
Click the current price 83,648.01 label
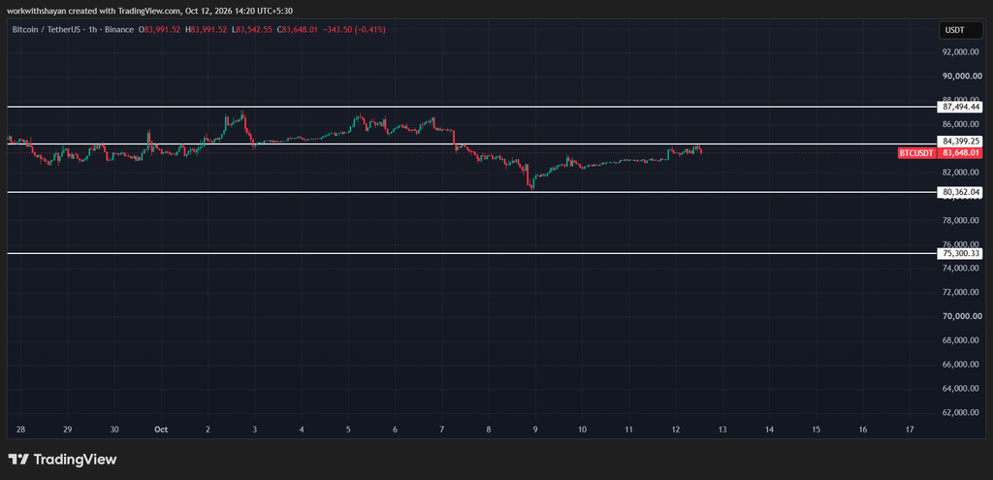click(961, 152)
